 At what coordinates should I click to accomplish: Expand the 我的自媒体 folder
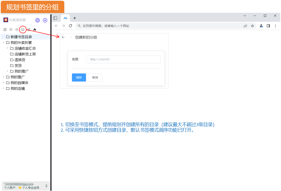coord(4,83)
